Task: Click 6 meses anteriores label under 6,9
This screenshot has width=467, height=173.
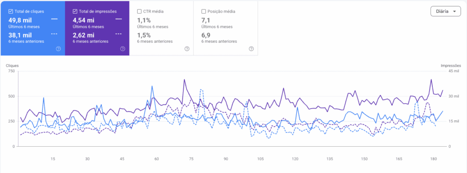Action: point(219,41)
